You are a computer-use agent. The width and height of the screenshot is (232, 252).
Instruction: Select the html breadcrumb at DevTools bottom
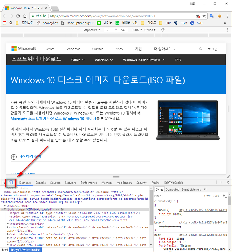tap(5, 250)
